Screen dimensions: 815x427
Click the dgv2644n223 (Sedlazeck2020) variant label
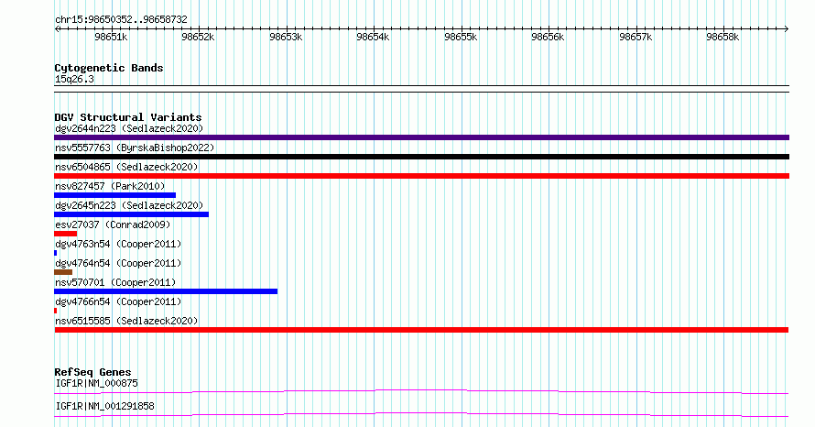[x=129, y=128]
